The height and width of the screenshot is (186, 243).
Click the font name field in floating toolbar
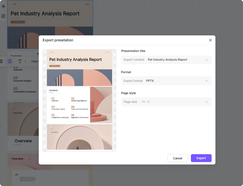[x=35, y=61]
